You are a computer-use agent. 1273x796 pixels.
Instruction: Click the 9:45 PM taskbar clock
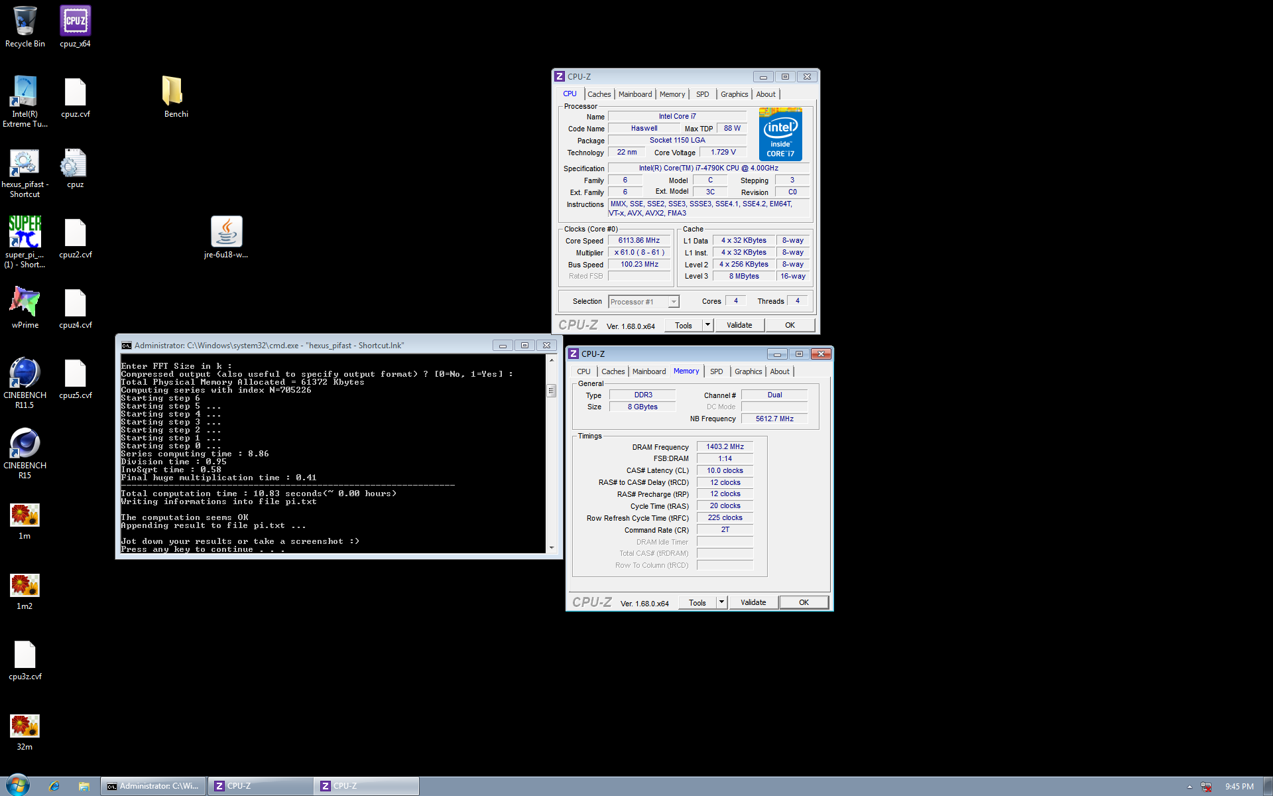point(1239,787)
